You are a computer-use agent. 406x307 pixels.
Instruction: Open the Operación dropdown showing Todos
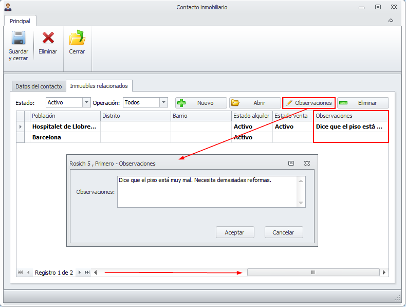(x=163, y=102)
